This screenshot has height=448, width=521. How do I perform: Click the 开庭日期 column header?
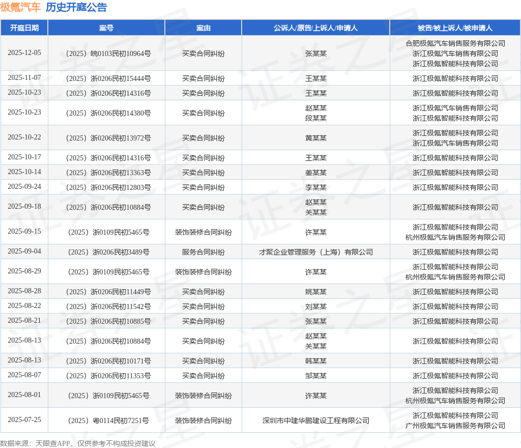tap(24, 28)
